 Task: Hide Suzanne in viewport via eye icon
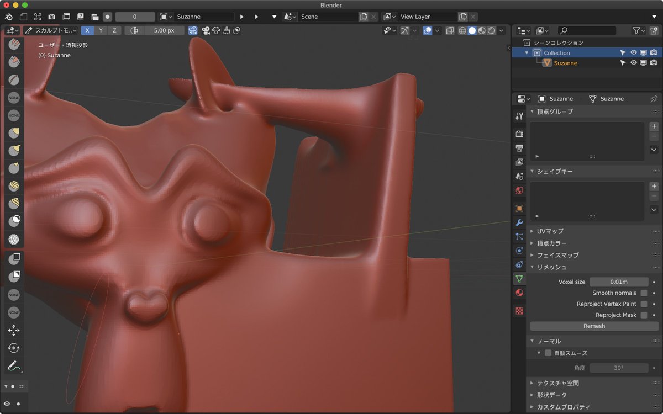pyautogui.click(x=634, y=63)
